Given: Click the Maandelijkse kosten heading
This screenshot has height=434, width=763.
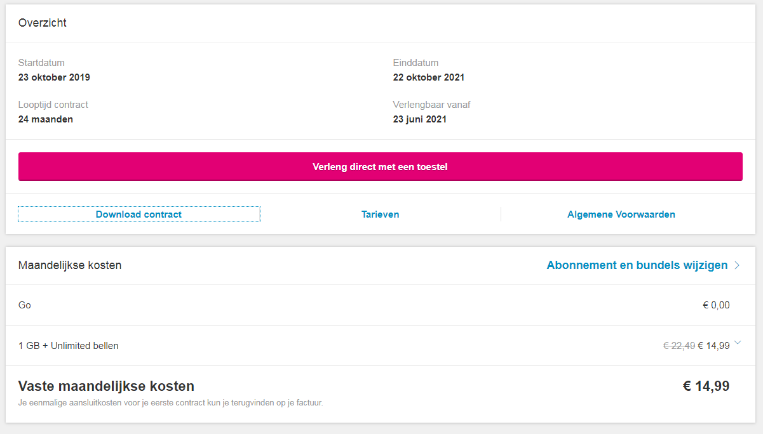Looking at the screenshot, I should click(70, 265).
